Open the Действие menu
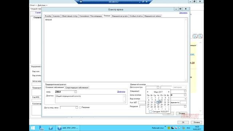Viewport: 233px width, 131px height. [42, 5]
